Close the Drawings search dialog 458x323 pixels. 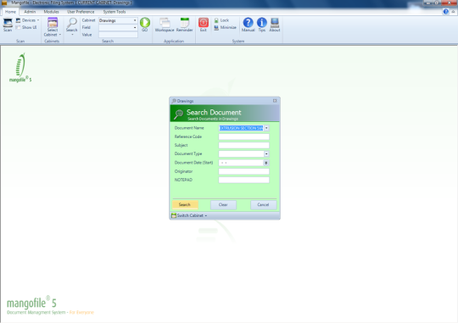point(275,101)
